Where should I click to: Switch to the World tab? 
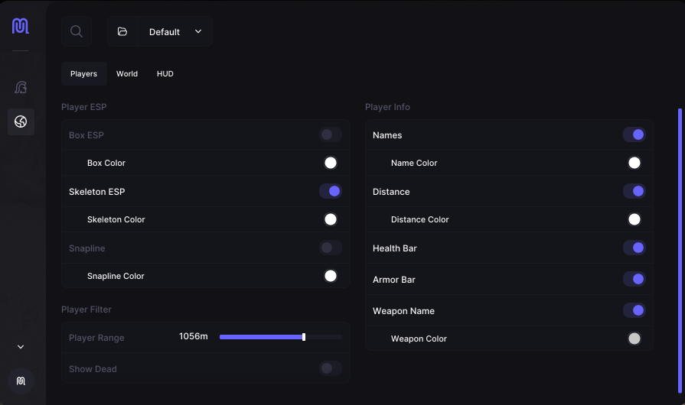[x=127, y=74]
